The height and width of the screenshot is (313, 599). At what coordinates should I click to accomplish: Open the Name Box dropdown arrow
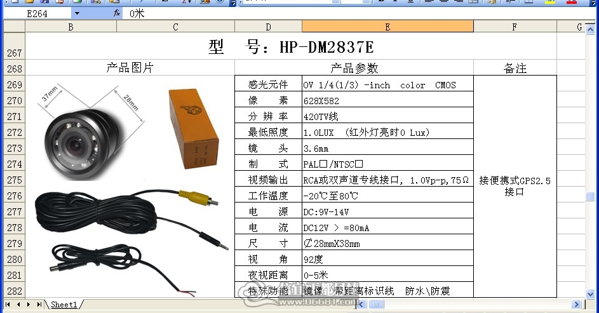pos(77,13)
